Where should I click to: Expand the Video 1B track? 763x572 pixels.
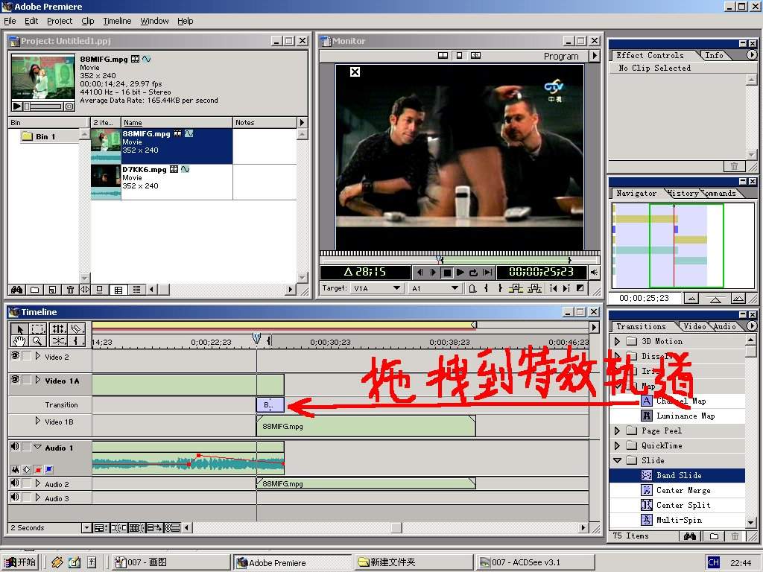(38, 421)
